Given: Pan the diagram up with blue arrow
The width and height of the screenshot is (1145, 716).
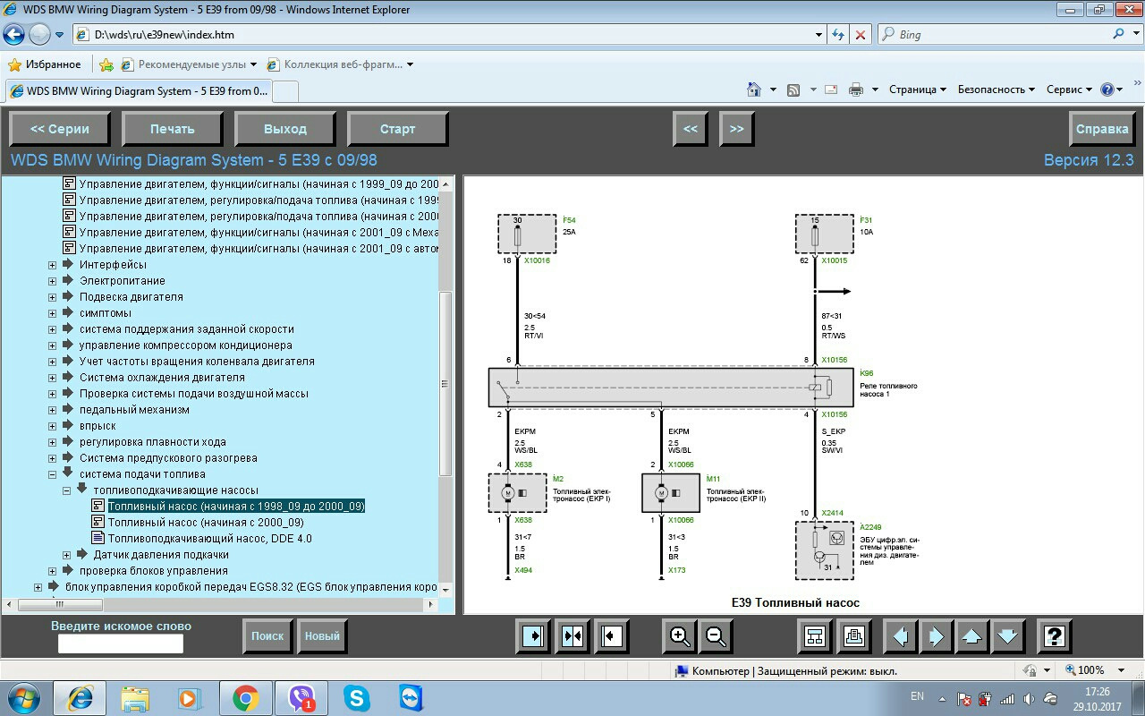Looking at the screenshot, I should (971, 636).
